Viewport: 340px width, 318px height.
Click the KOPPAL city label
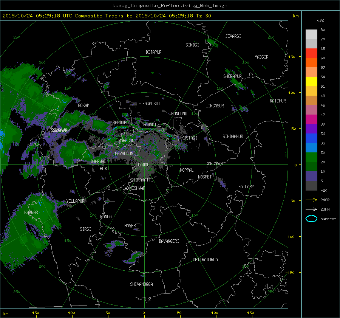click(x=187, y=170)
